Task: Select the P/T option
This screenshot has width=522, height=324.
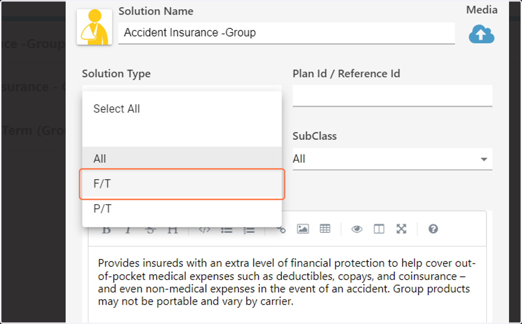Action: click(182, 209)
